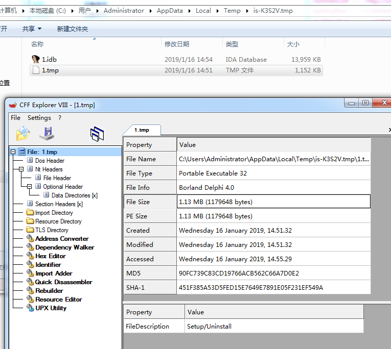
Task: Click the PE Size value cell
Action: pyautogui.click(x=273, y=216)
